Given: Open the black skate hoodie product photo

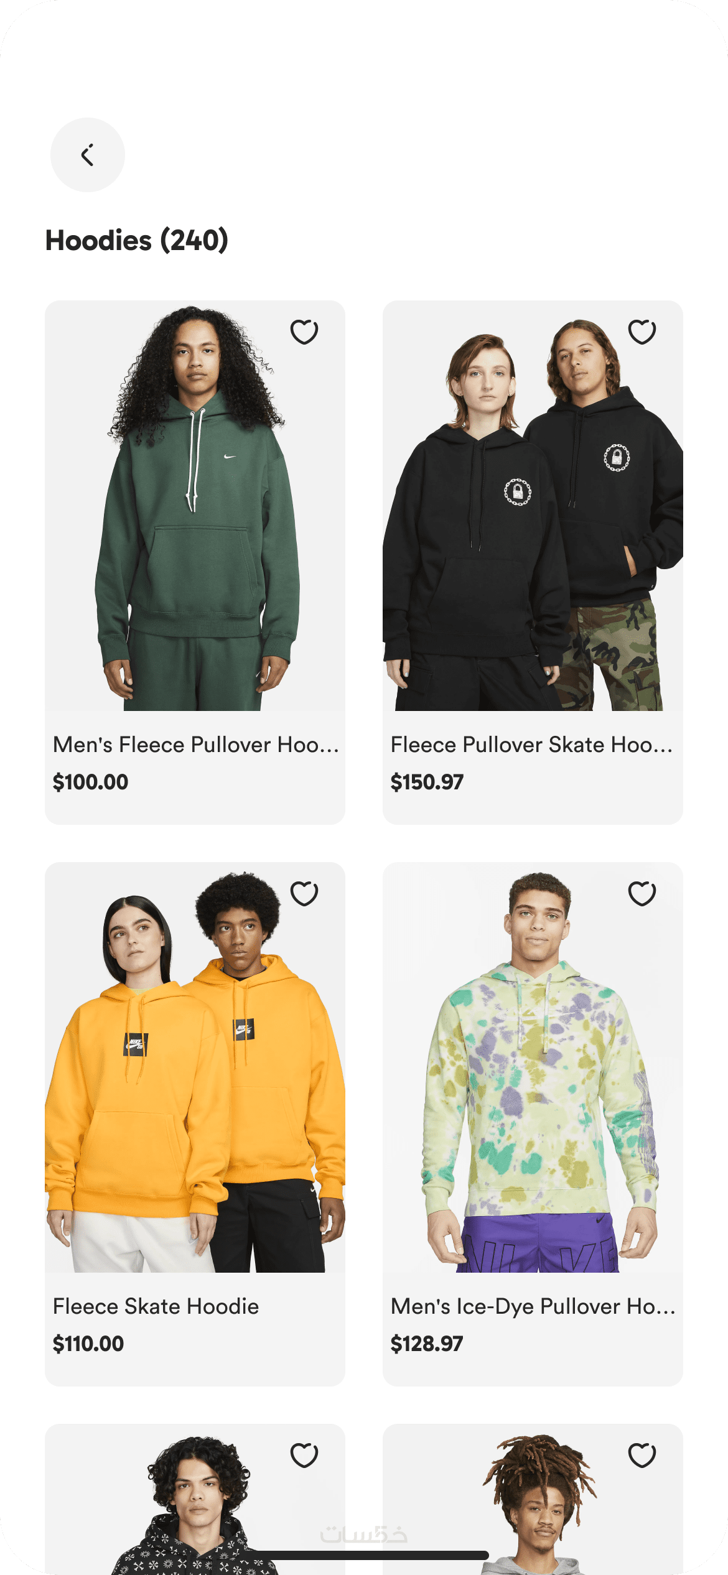Looking at the screenshot, I should 533,506.
